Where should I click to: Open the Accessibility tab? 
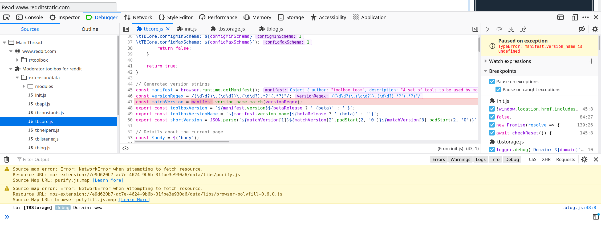(328, 17)
